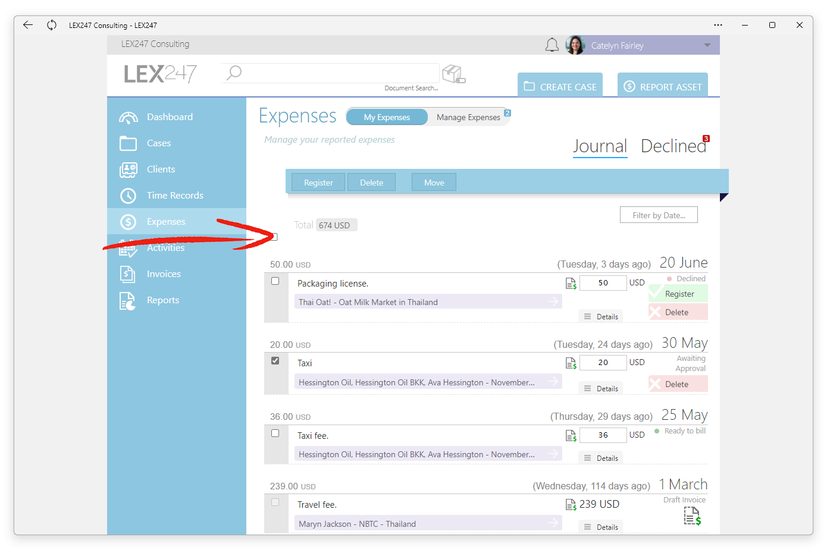The height and width of the screenshot is (550, 827).
Task: Switch to the Declined tab
Action: point(673,146)
